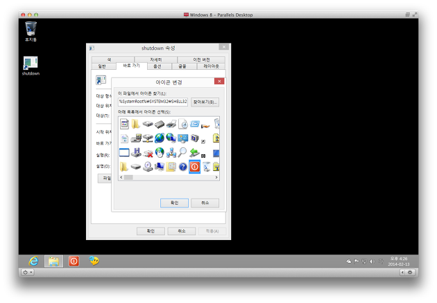Pick the plain text document icon
437x303 pixels.
[124, 138]
